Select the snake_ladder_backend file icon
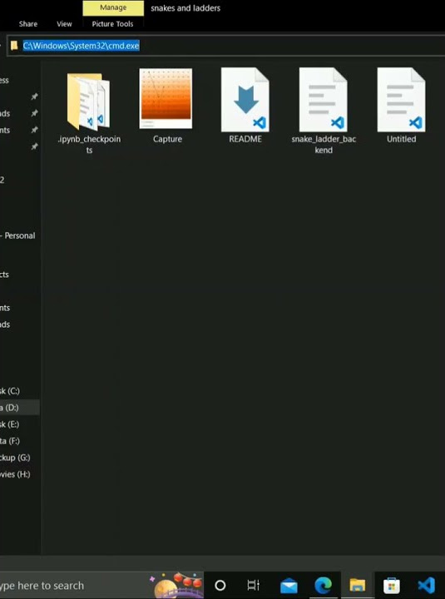The width and height of the screenshot is (445, 599). coord(324,100)
